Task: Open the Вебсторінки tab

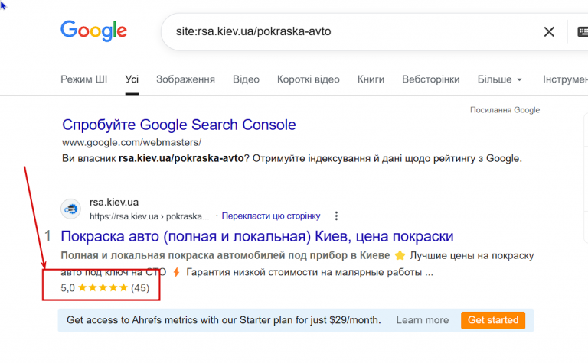Action: click(x=431, y=79)
